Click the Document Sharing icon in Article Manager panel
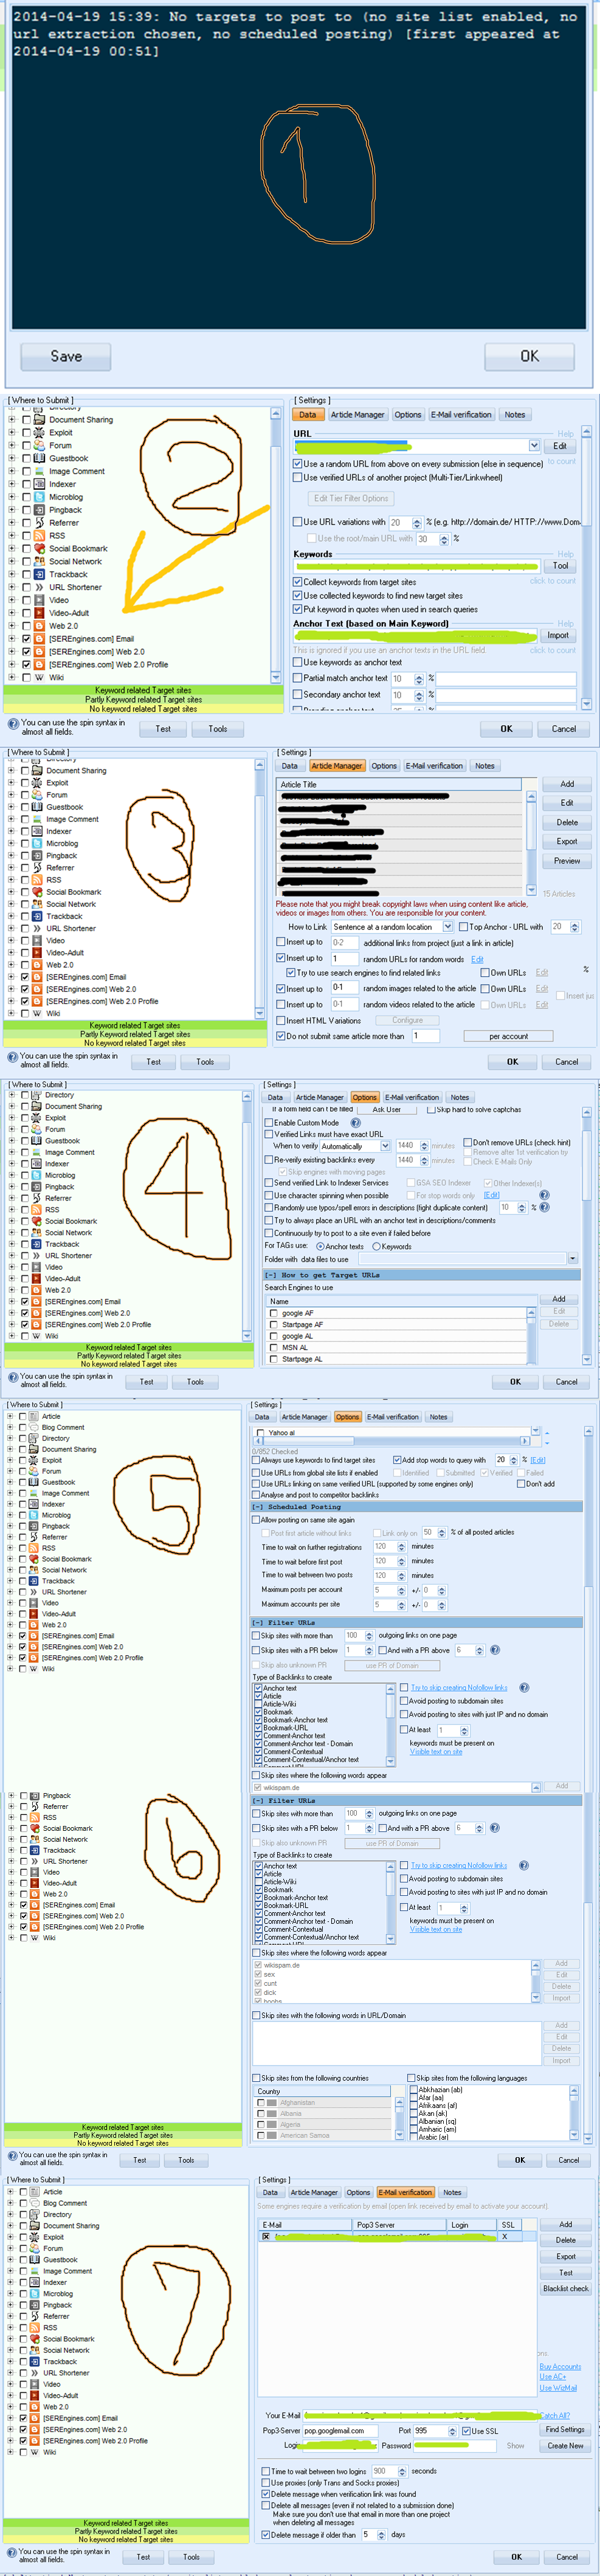The width and height of the screenshot is (600, 2576). [36, 771]
